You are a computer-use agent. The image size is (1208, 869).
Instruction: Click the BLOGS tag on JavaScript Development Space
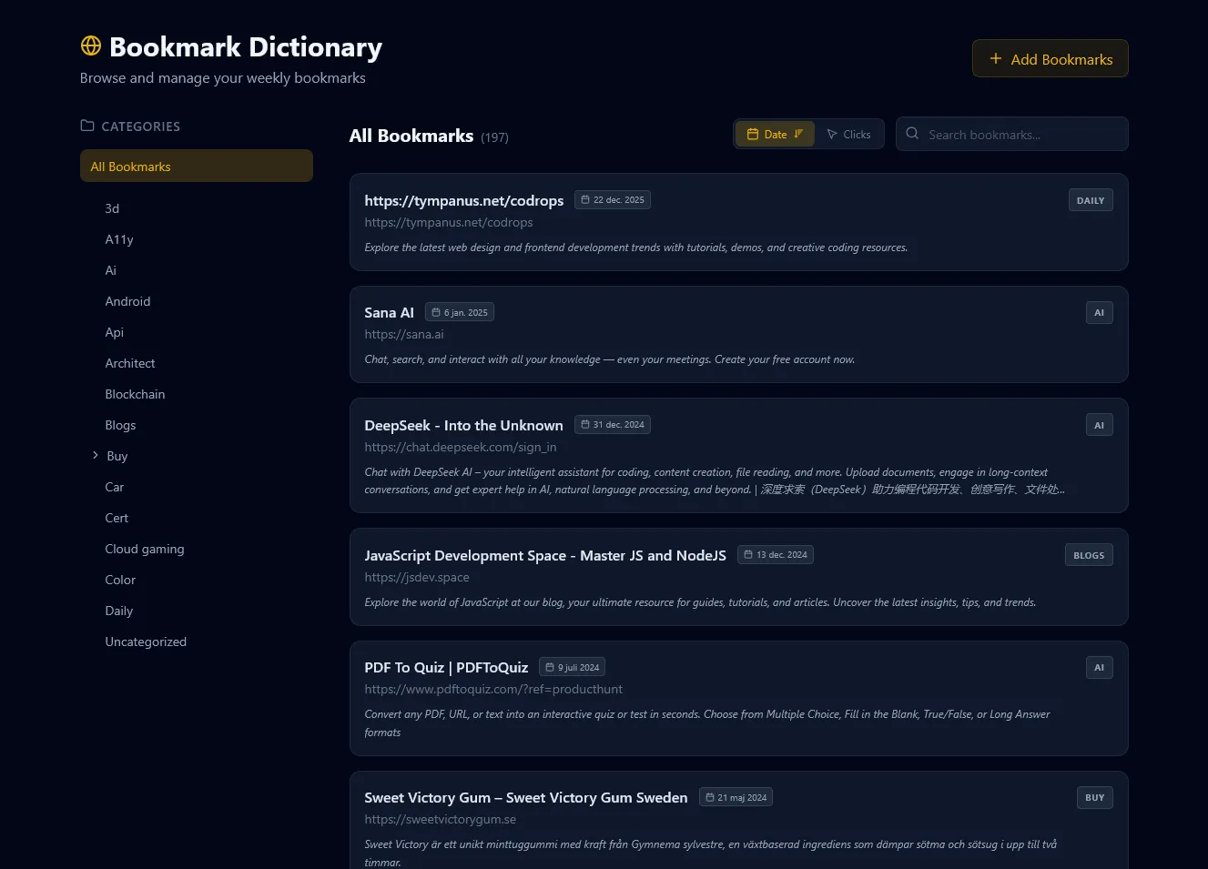click(x=1089, y=554)
